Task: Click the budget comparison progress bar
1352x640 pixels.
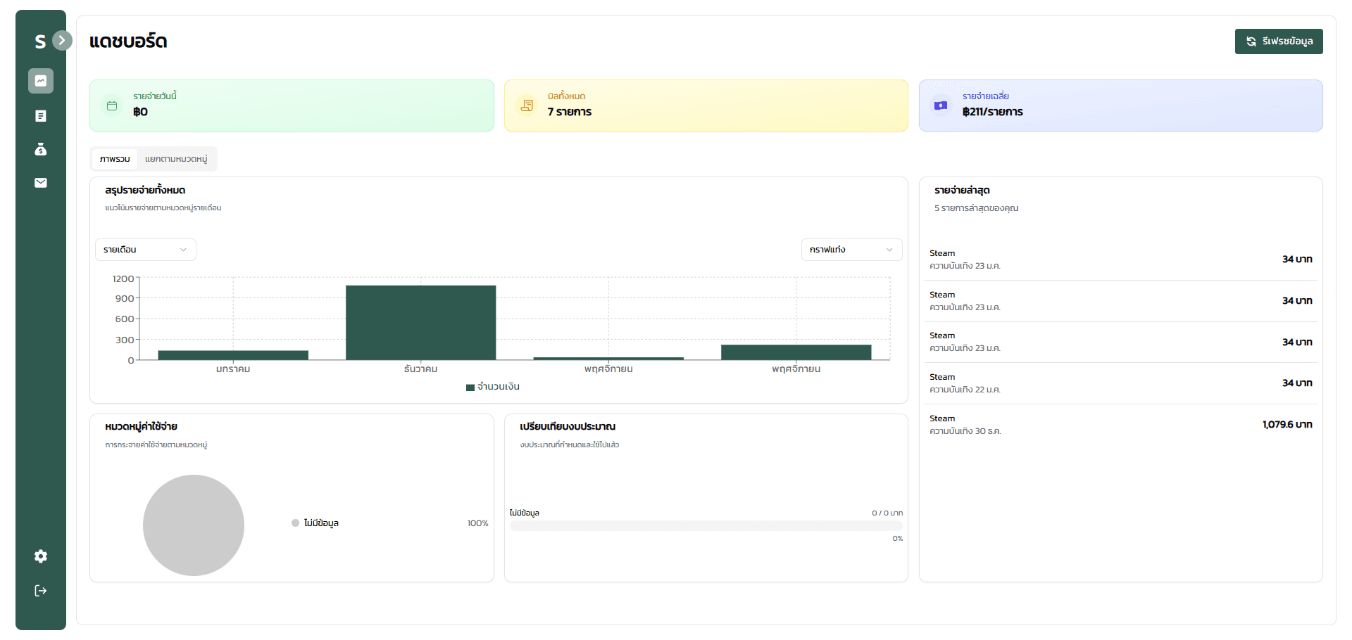Action: click(706, 525)
